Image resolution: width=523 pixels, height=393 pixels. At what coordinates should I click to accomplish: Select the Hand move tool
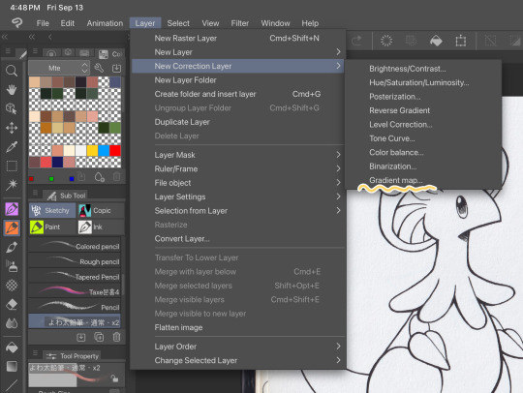click(x=12, y=89)
